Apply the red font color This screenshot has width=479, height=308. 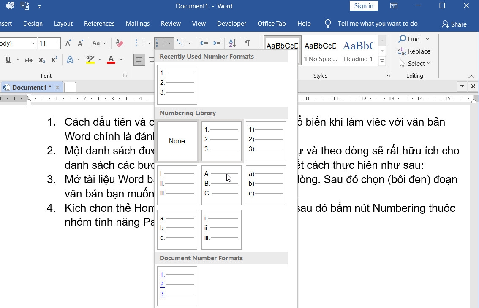pos(111,59)
